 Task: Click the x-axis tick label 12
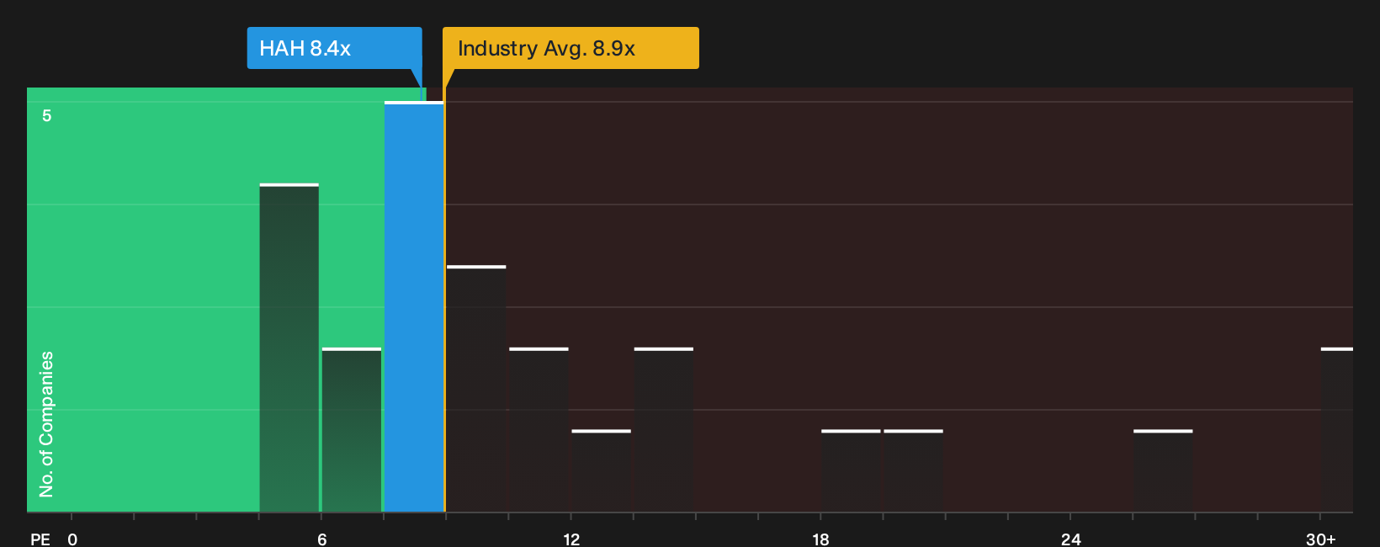571,539
